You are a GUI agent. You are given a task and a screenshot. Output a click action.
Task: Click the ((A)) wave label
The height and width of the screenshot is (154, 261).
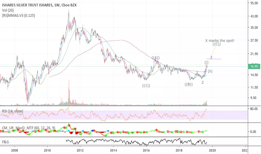point(156,58)
